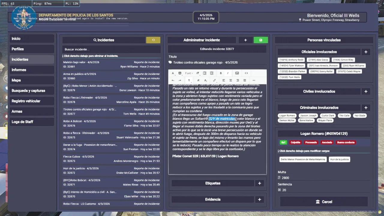Open the Perfiles section
384x216 pixels.
point(32,49)
